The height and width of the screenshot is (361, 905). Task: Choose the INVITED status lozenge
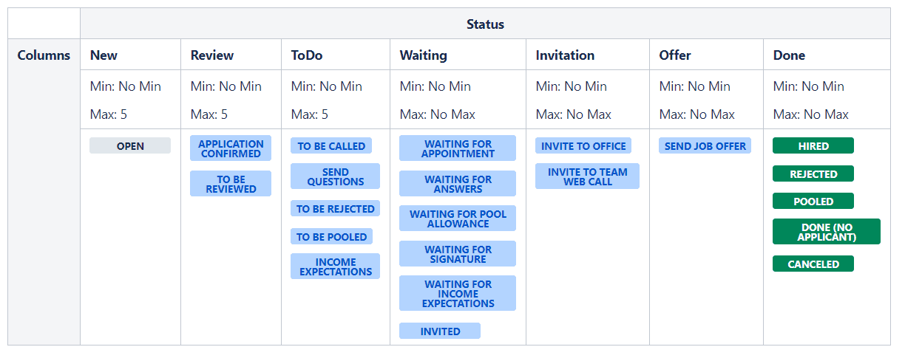coord(440,331)
